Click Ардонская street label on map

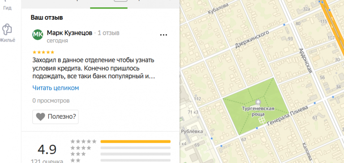coord(305,61)
